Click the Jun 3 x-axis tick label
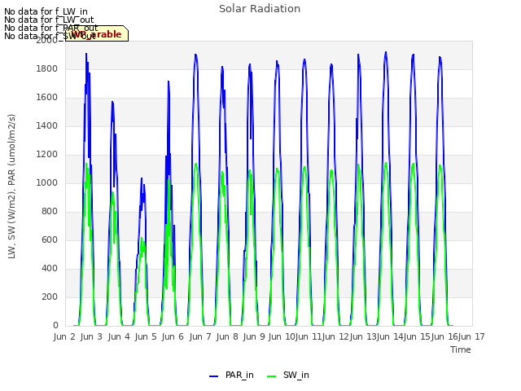Screen dimensions: 521x391 pos(91,336)
